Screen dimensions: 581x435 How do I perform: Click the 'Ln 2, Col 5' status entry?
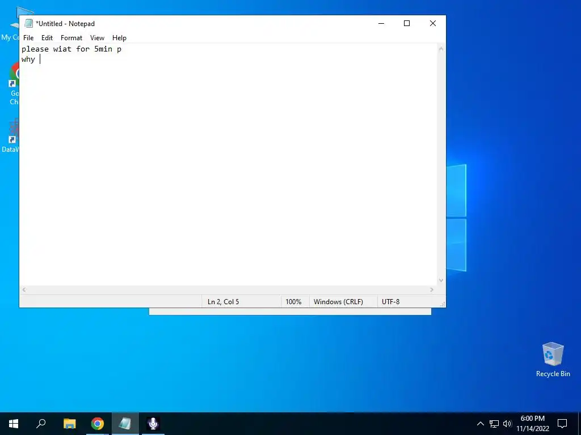point(223,302)
